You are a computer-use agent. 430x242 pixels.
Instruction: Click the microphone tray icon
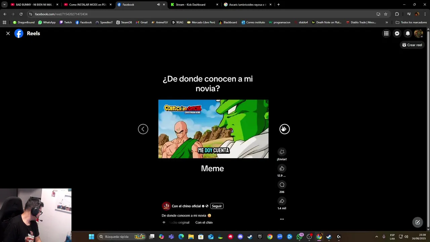(x=384, y=237)
